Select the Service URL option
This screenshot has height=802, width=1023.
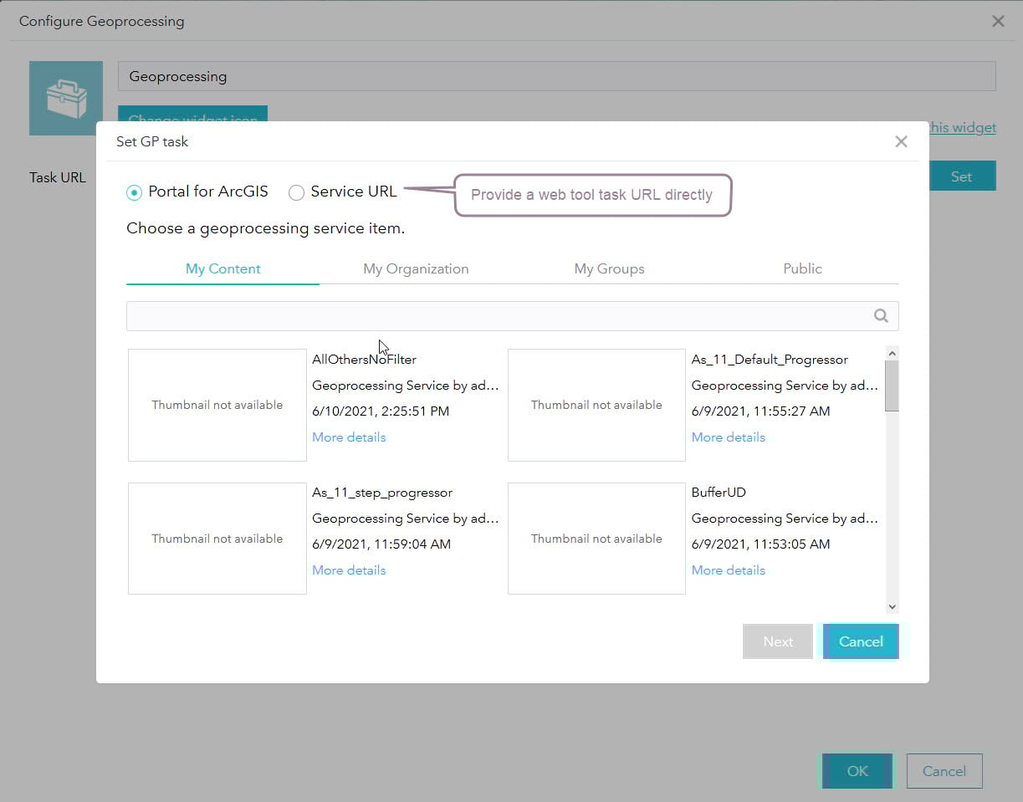click(x=296, y=192)
